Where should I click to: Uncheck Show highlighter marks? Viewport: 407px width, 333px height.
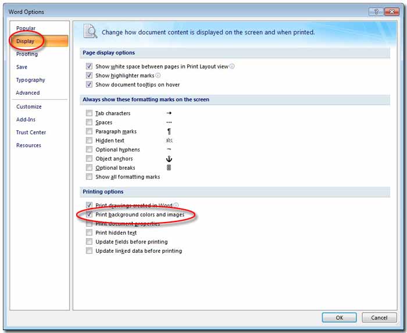point(89,75)
